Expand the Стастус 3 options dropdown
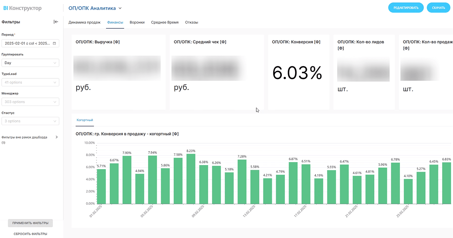Screen dimensions: 453x238 (30, 121)
